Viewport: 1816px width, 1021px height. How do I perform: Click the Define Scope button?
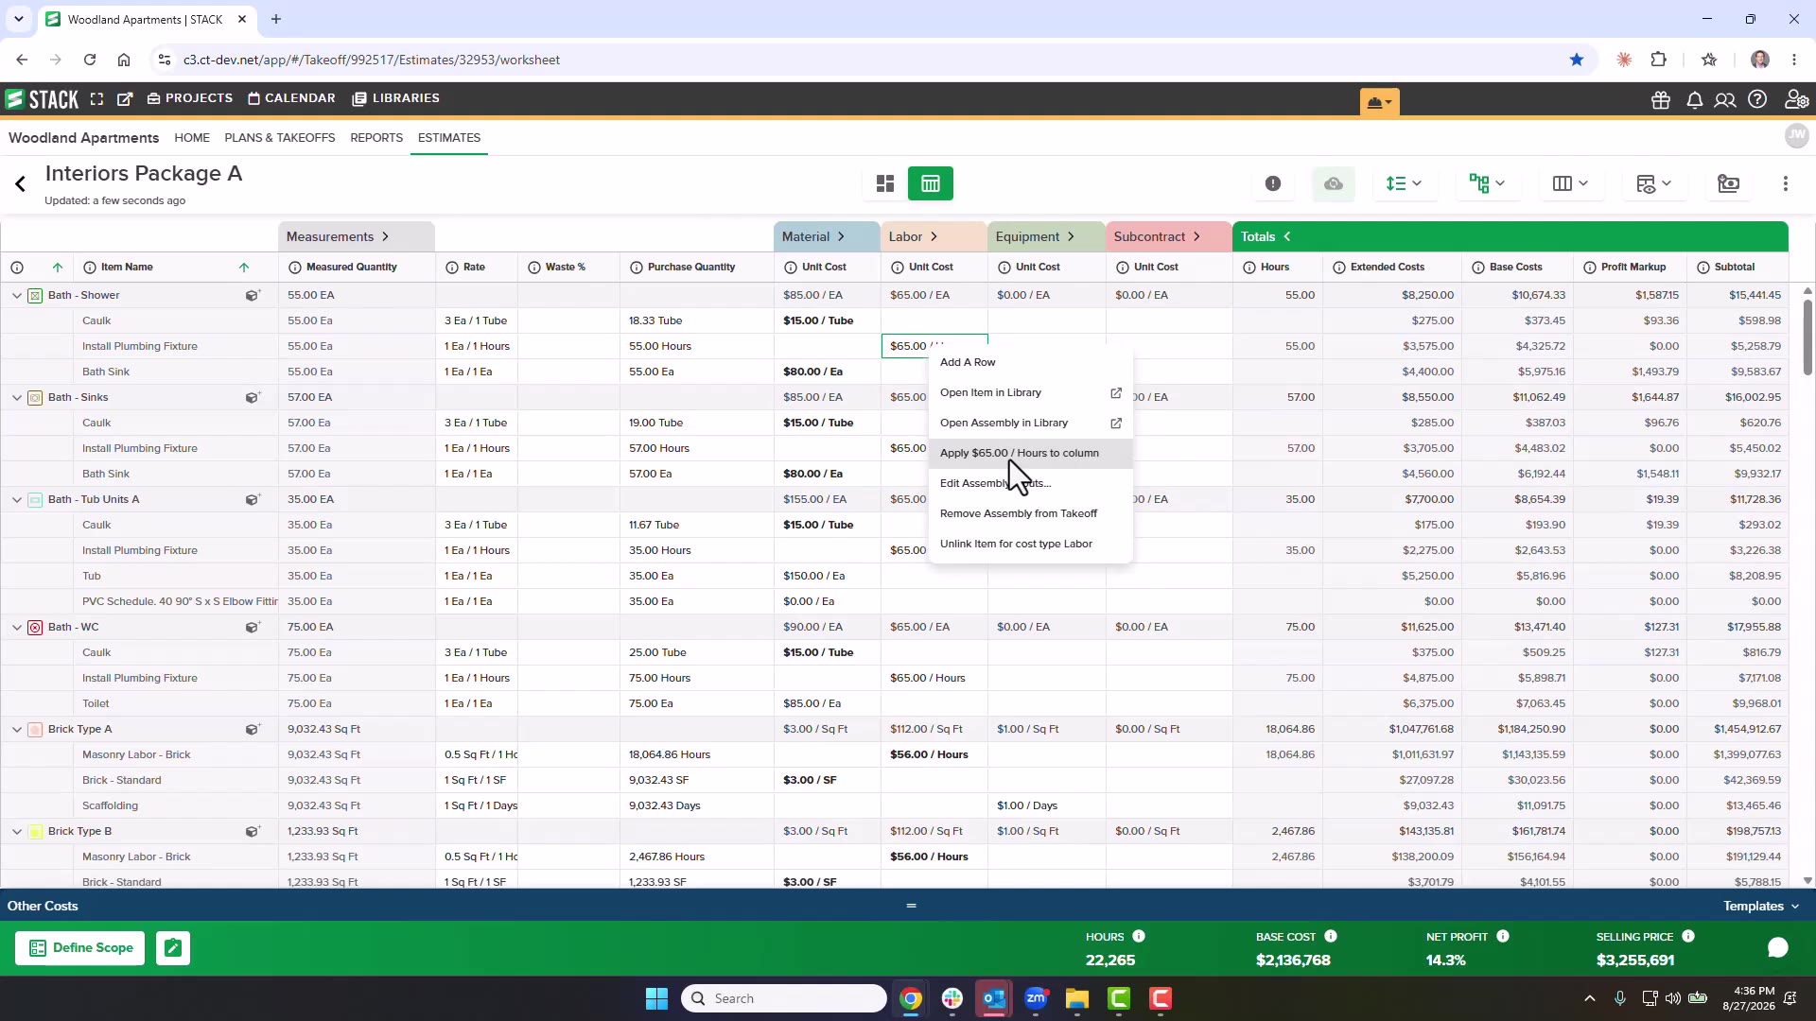(80, 948)
